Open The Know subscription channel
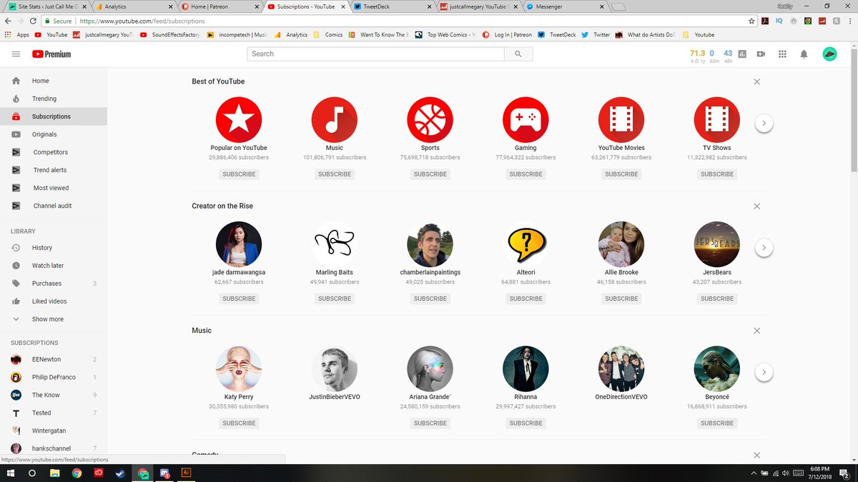 [x=54, y=395]
